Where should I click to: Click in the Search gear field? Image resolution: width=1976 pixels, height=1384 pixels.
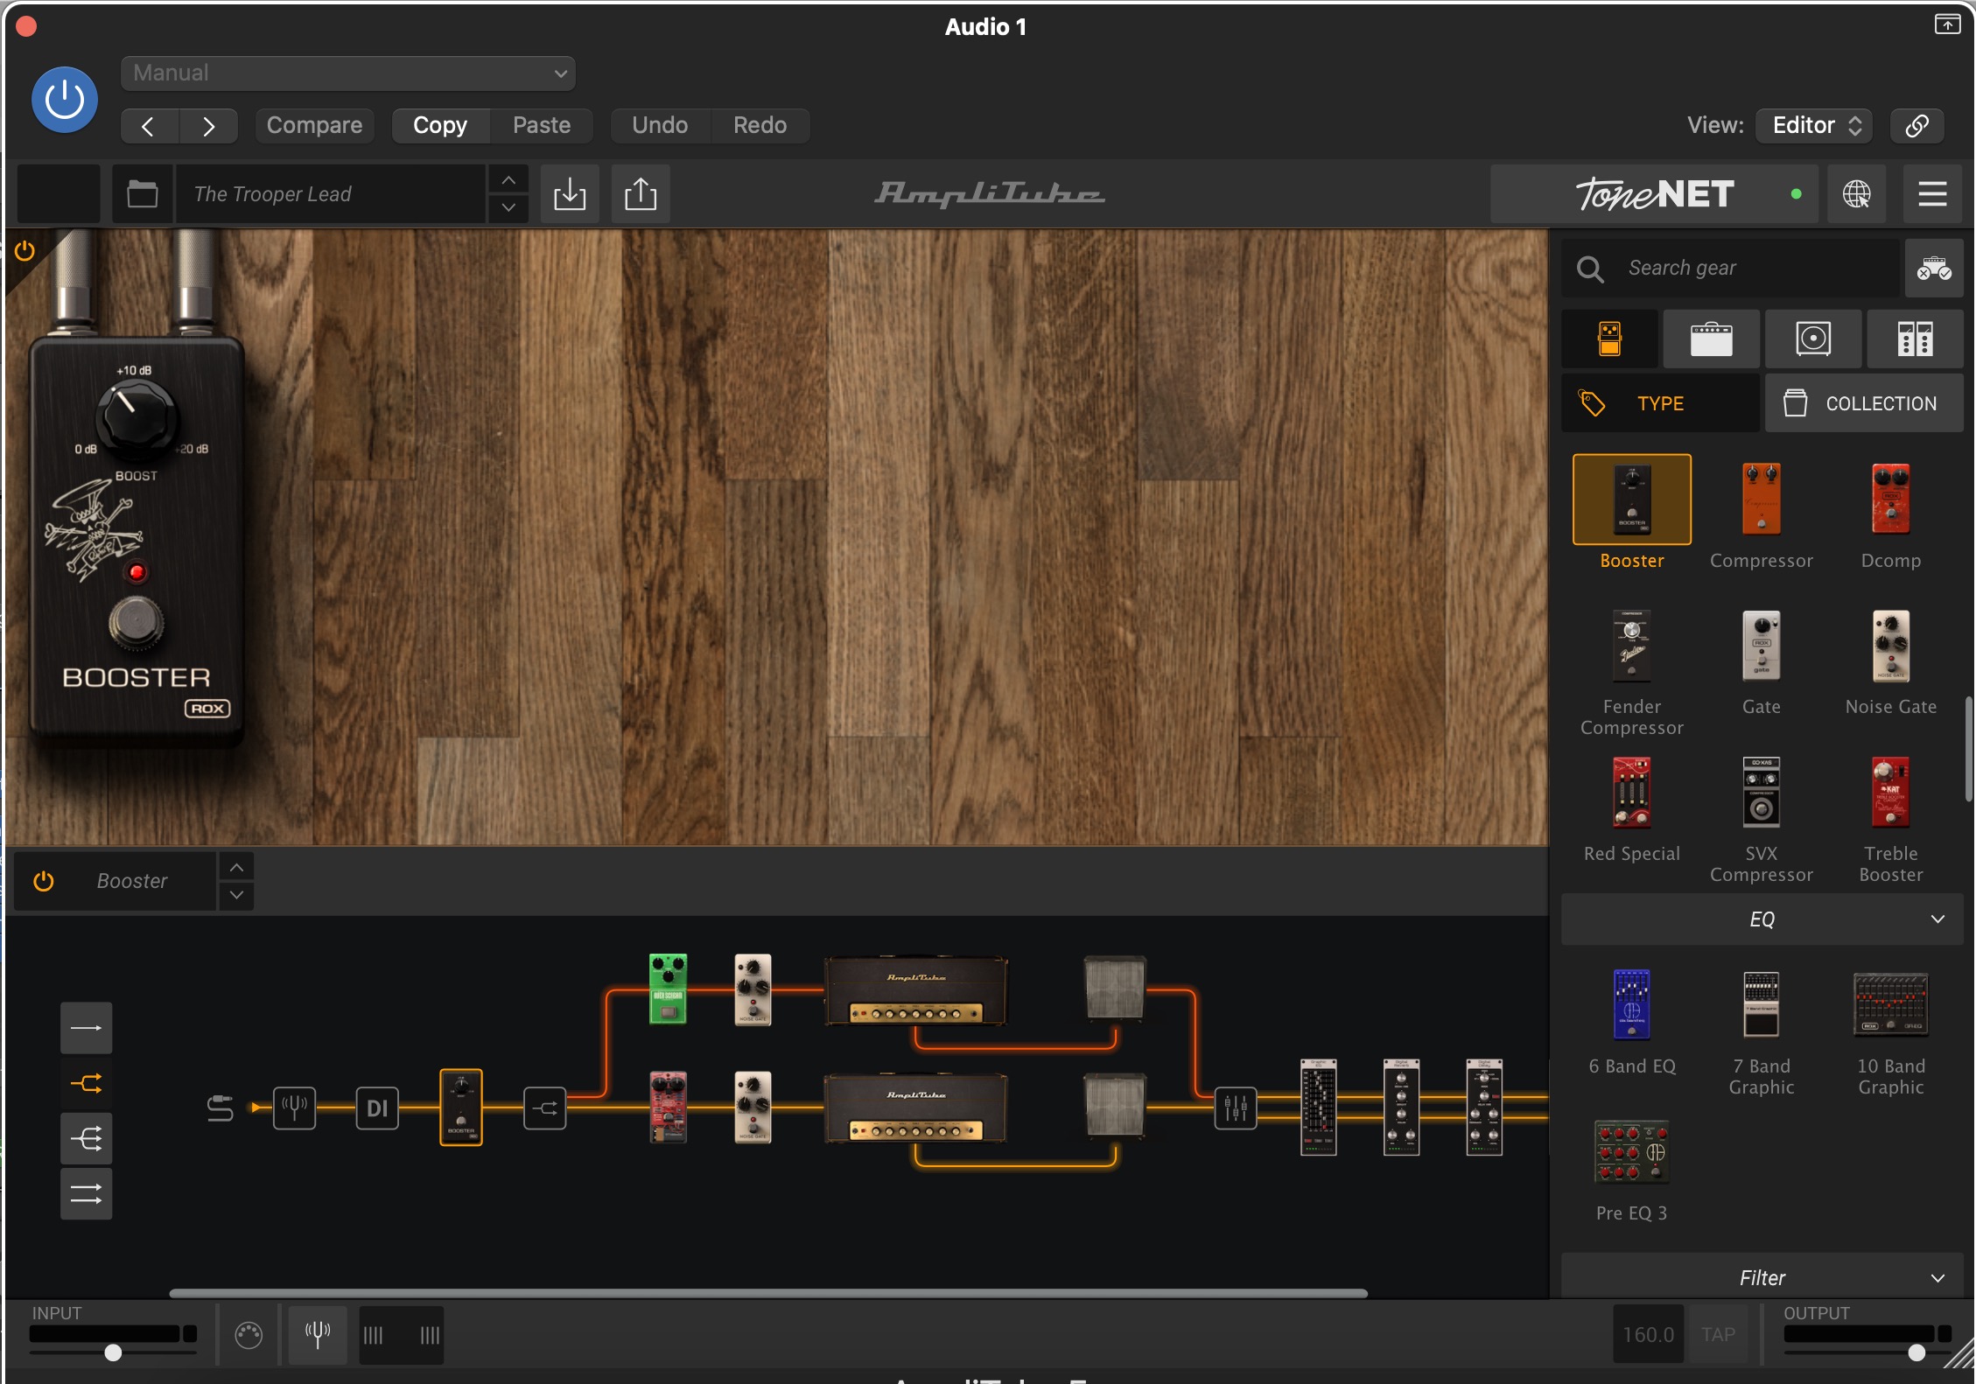click(x=1730, y=268)
